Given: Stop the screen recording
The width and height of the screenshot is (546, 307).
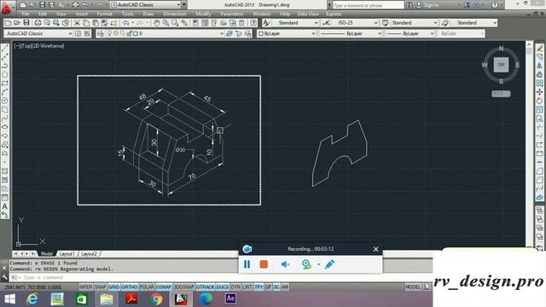Looking at the screenshot, I should point(264,264).
